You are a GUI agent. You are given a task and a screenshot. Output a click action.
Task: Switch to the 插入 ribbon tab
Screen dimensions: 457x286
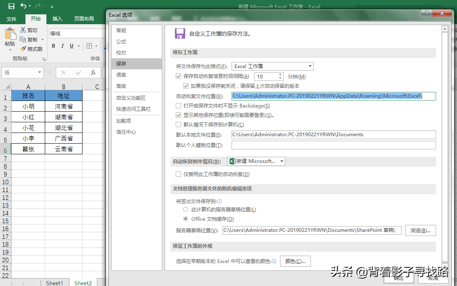click(57, 18)
